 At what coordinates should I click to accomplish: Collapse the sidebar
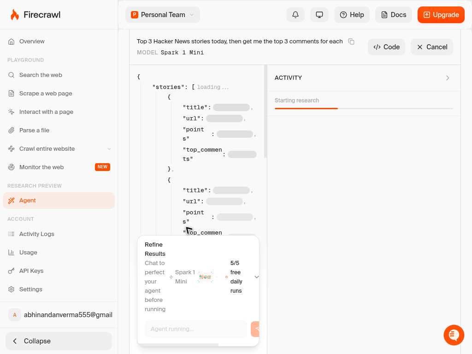point(59,341)
